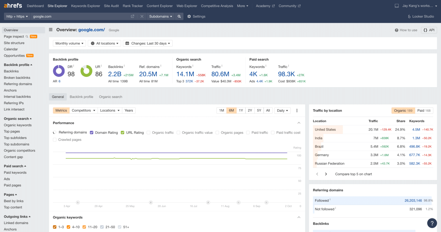Click the help question mark bubble

pos(432,223)
